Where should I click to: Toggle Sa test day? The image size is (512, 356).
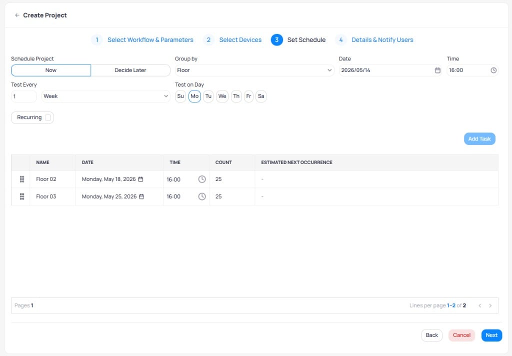pos(261,96)
